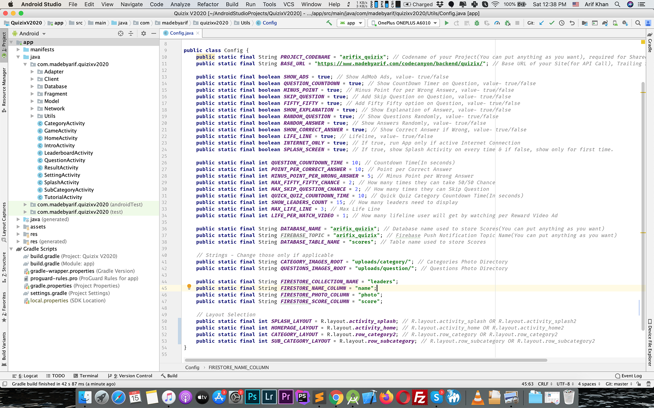654x408 pixels.
Task: Click the yellow intention lightbulb
Action: (x=189, y=287)
